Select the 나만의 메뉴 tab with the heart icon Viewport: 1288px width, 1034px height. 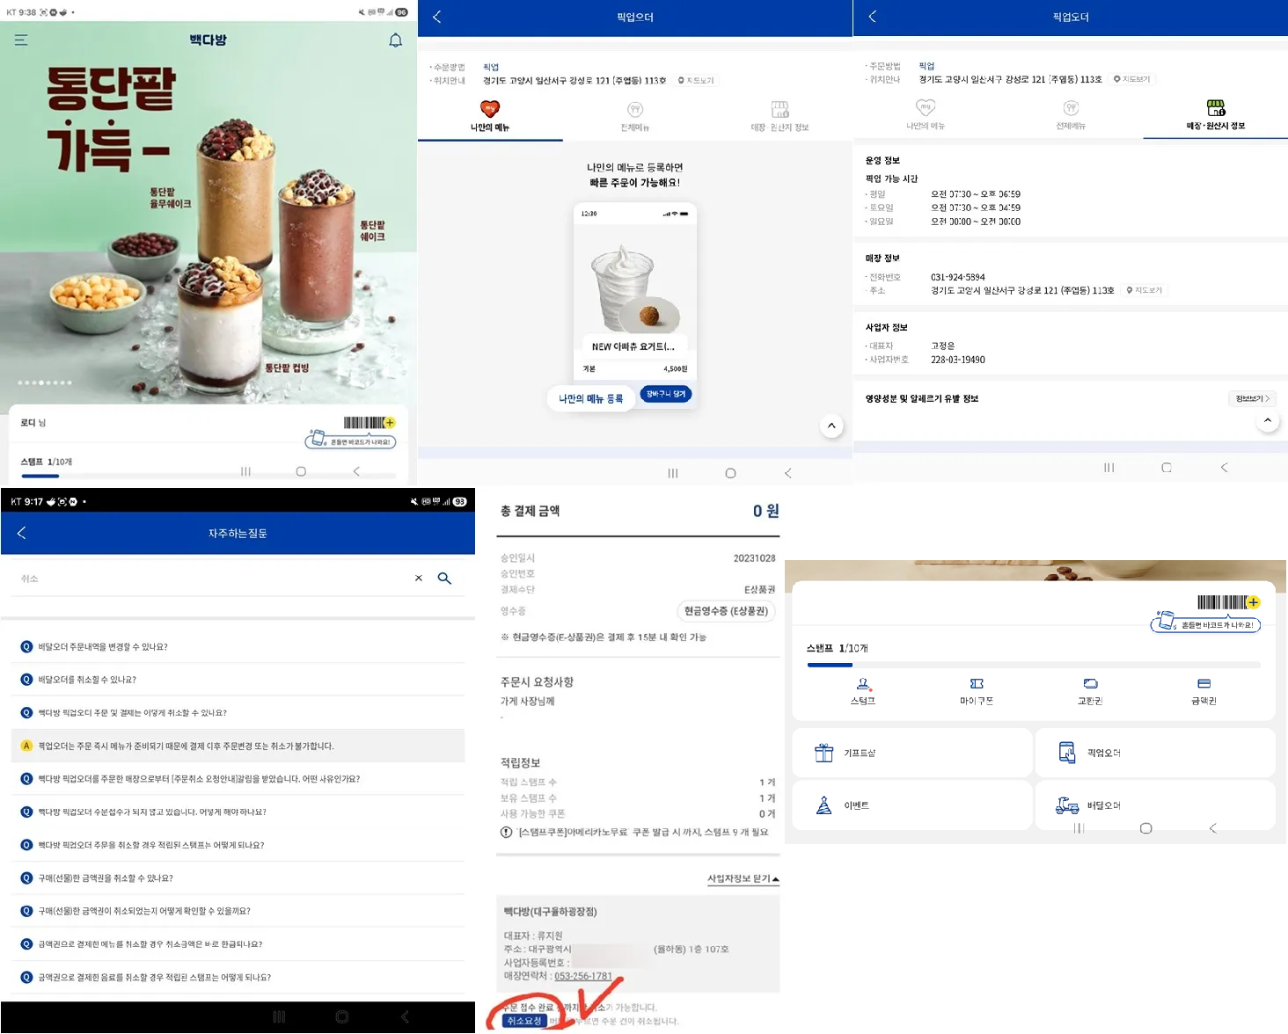pyautogui.click(x=490, y=116)
